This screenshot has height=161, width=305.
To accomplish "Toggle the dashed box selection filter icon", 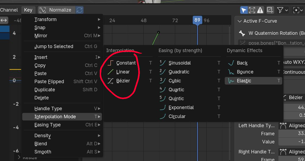I will click(252, 10).
